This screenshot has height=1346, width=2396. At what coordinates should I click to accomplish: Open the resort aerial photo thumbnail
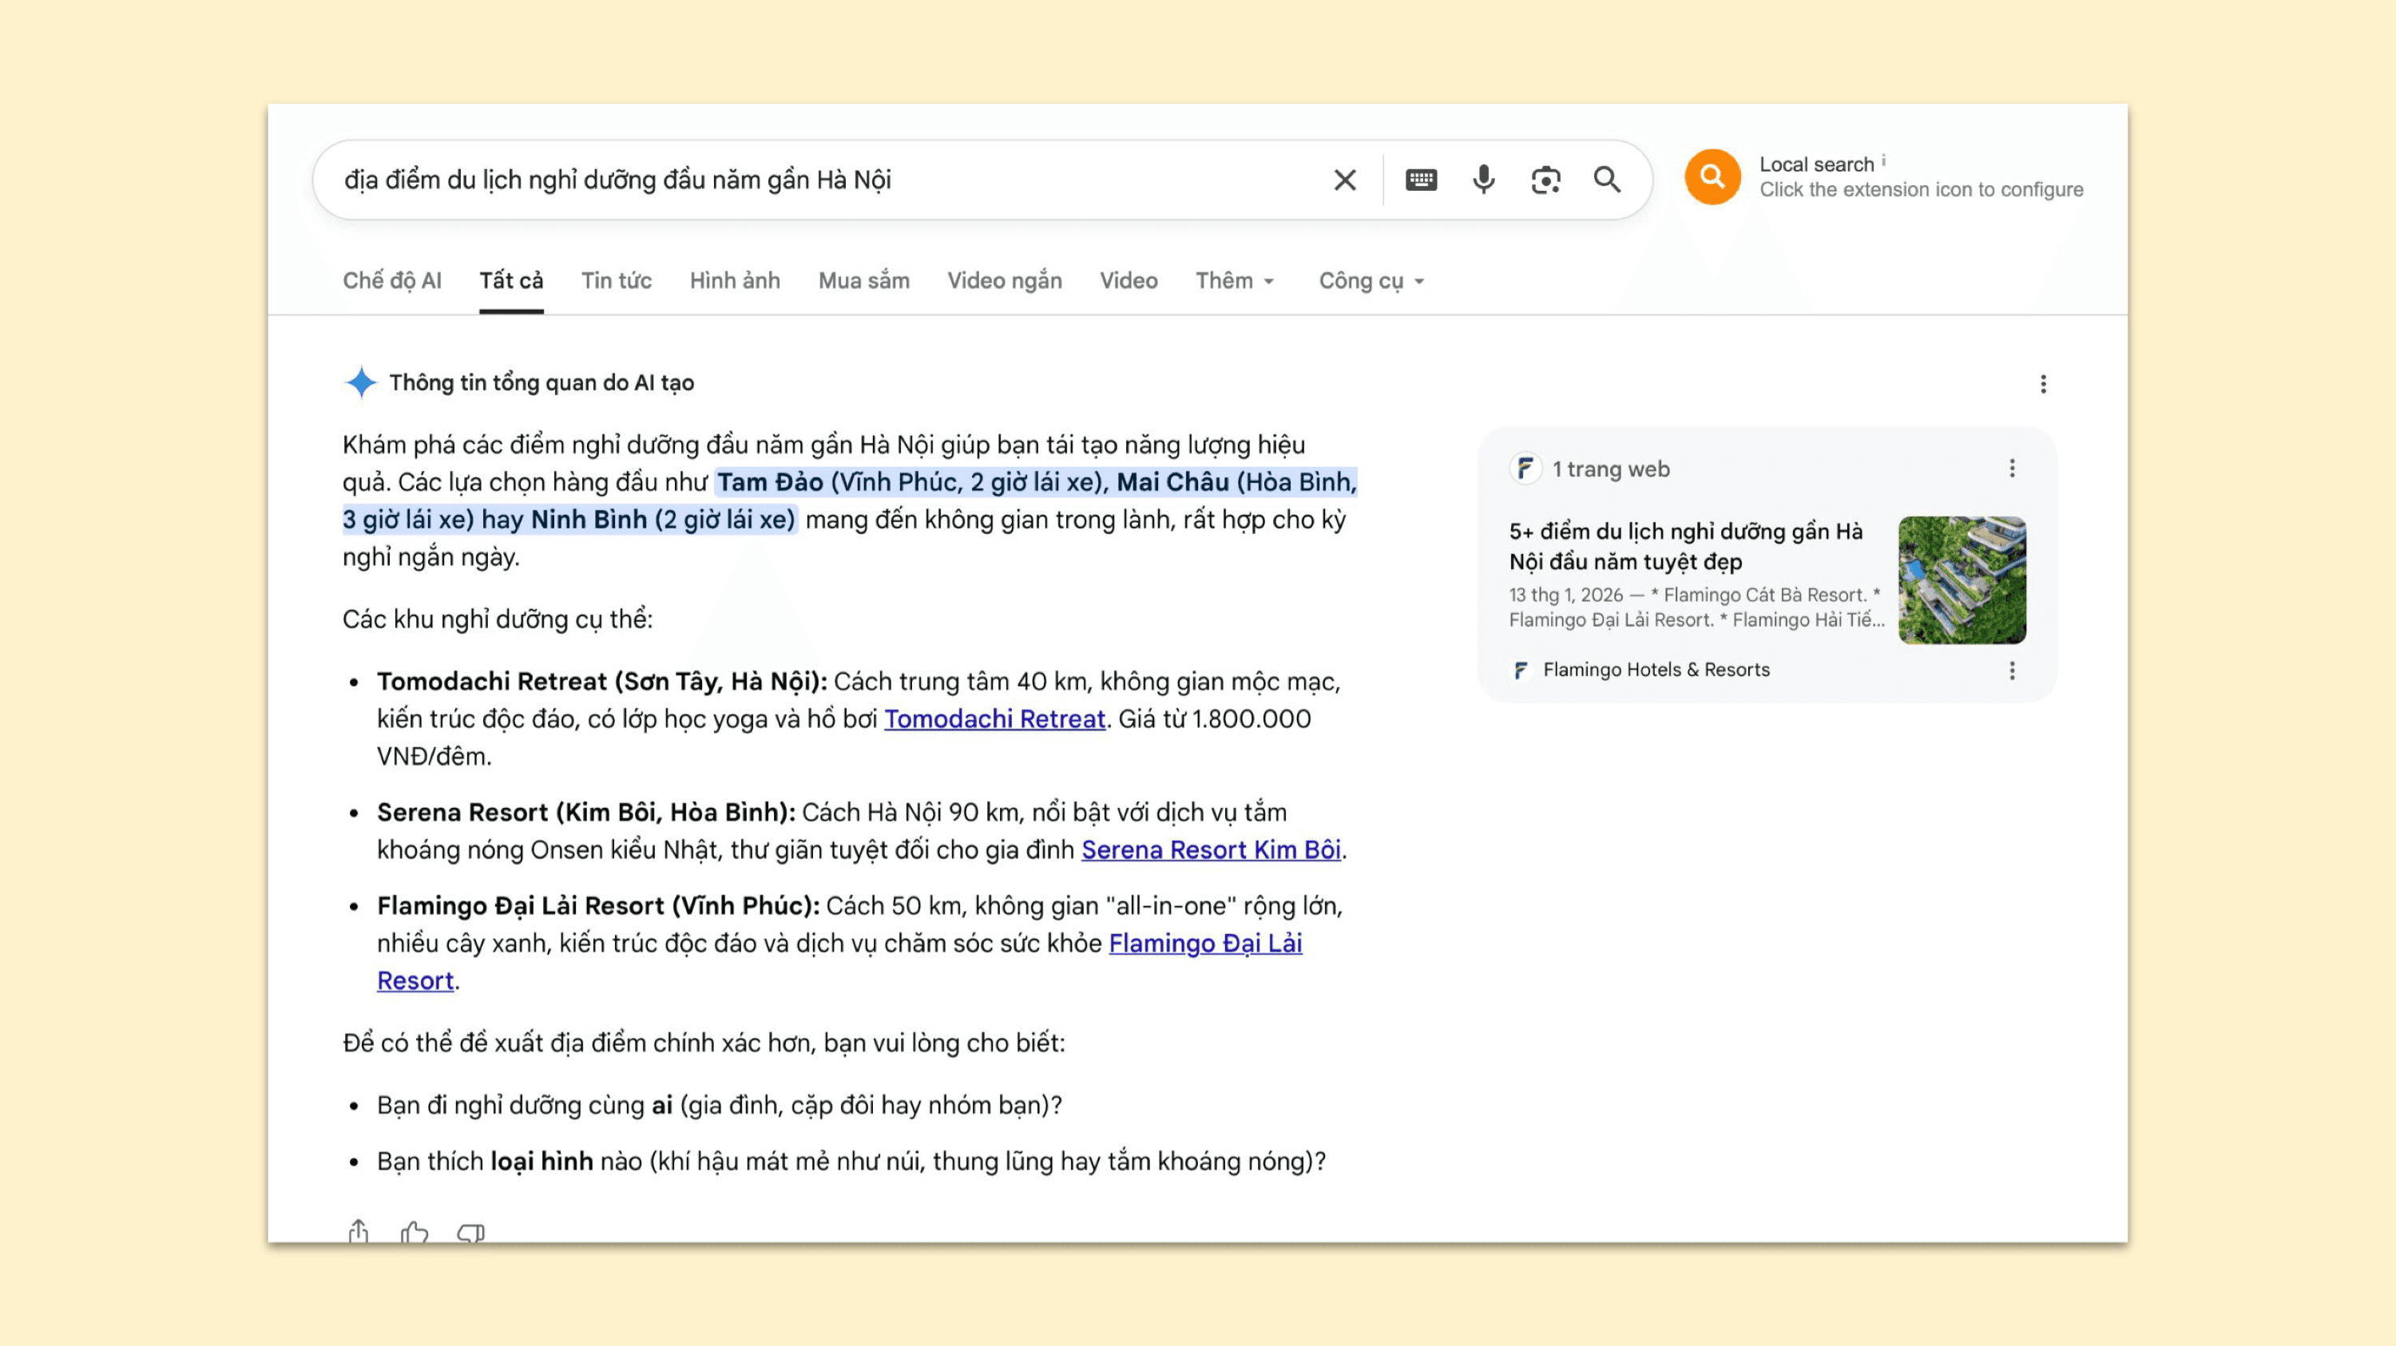click(1962, 580)
